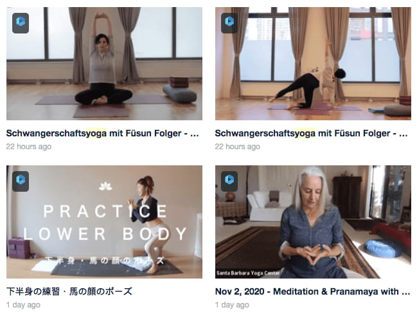Open second Schwangerschaftsyoga mit Füsun Folger title
417x312 pixels.
coord(311,133)
